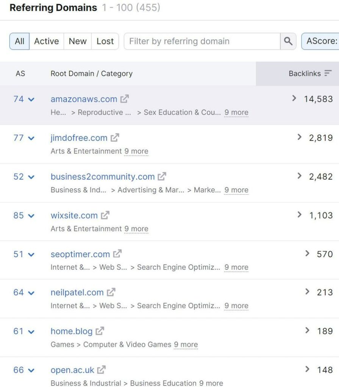
Task: Expand AS score 74 chevron for amazonaws.com
Action: (x=31, y=99)
